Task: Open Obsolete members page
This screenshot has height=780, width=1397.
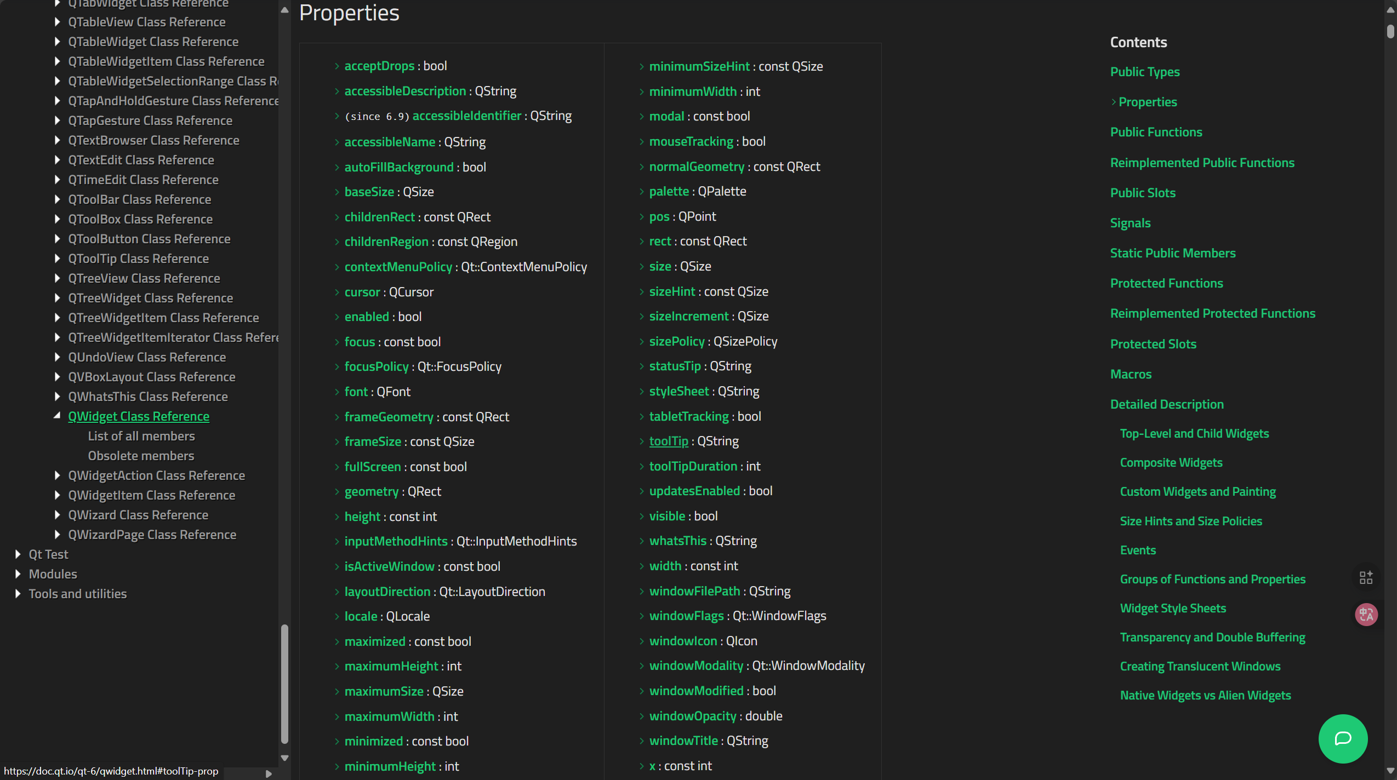Action: pyautogui.click(x=141, y=456)
